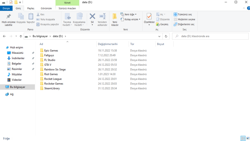Navigate back with the back arrow
The width and height of the screenshot is (250, 141).
[x=4, y=36]
